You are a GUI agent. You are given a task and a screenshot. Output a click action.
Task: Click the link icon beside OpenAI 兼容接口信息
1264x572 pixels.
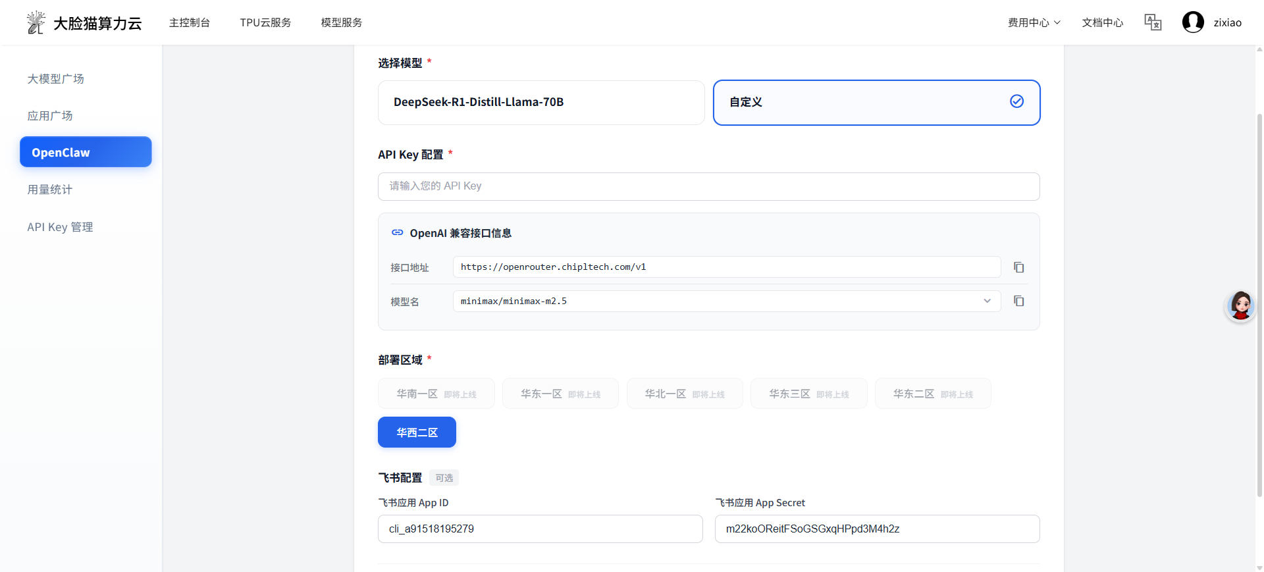397,233
